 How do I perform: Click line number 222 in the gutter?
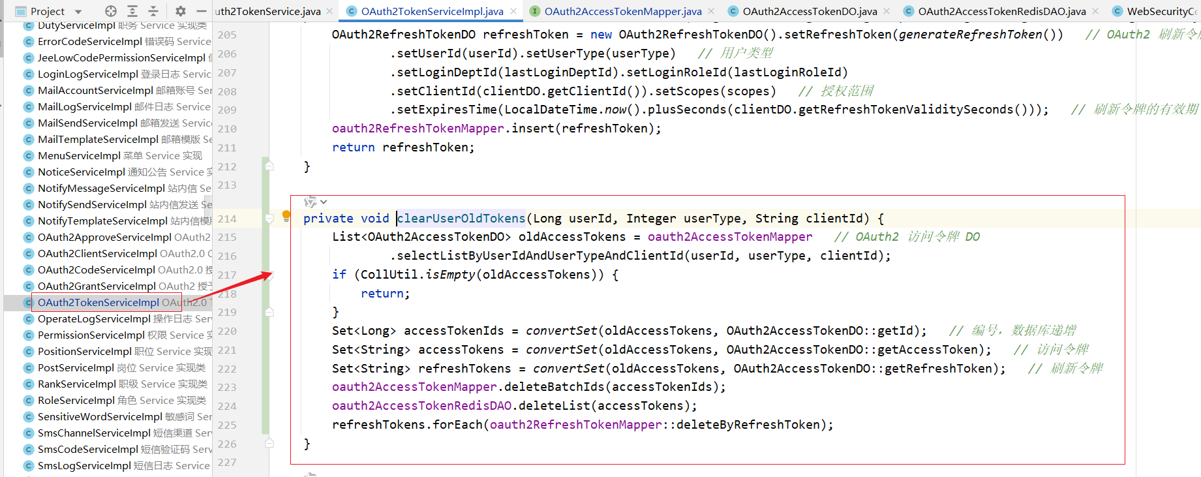click(x=227, y=369)
